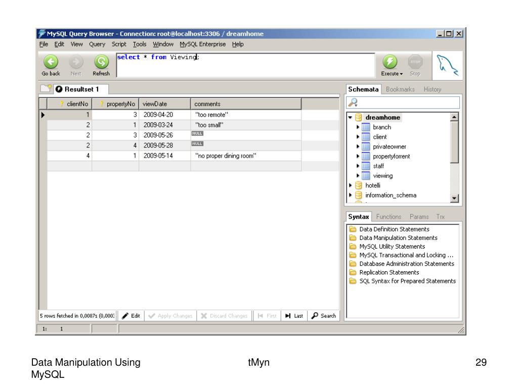Open the Trx tab
This screenshot has width=518, height=388.
click(x=441, y=217)
